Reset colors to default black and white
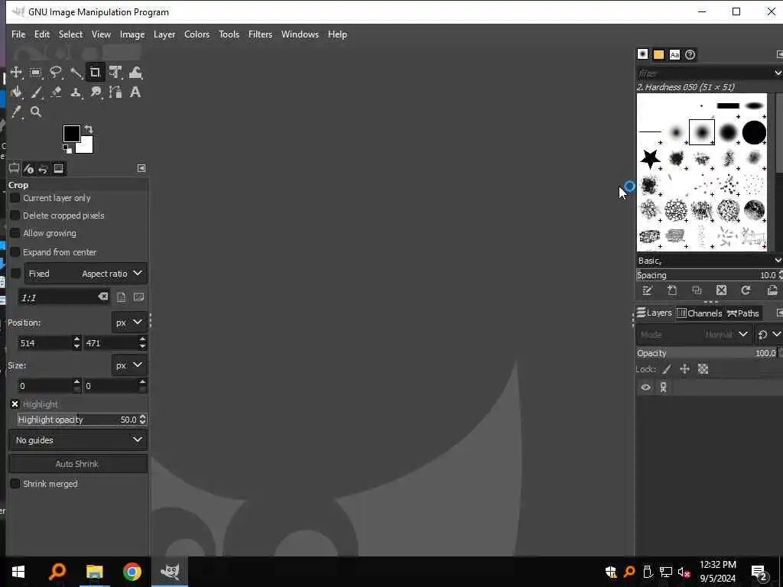 coord(67,149)
